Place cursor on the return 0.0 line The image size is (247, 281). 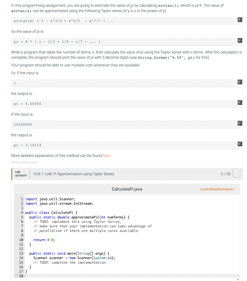pyautogui.click(x=44, y=240)
